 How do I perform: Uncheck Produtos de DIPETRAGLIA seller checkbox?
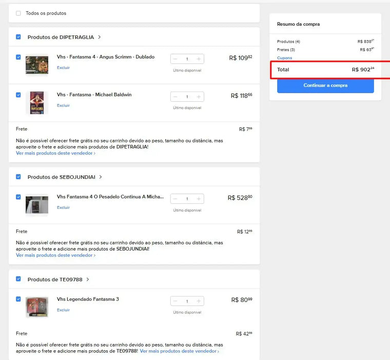click(18, 37)
